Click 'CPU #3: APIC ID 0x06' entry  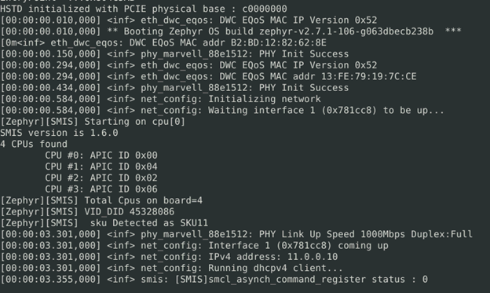coord(101,189)
